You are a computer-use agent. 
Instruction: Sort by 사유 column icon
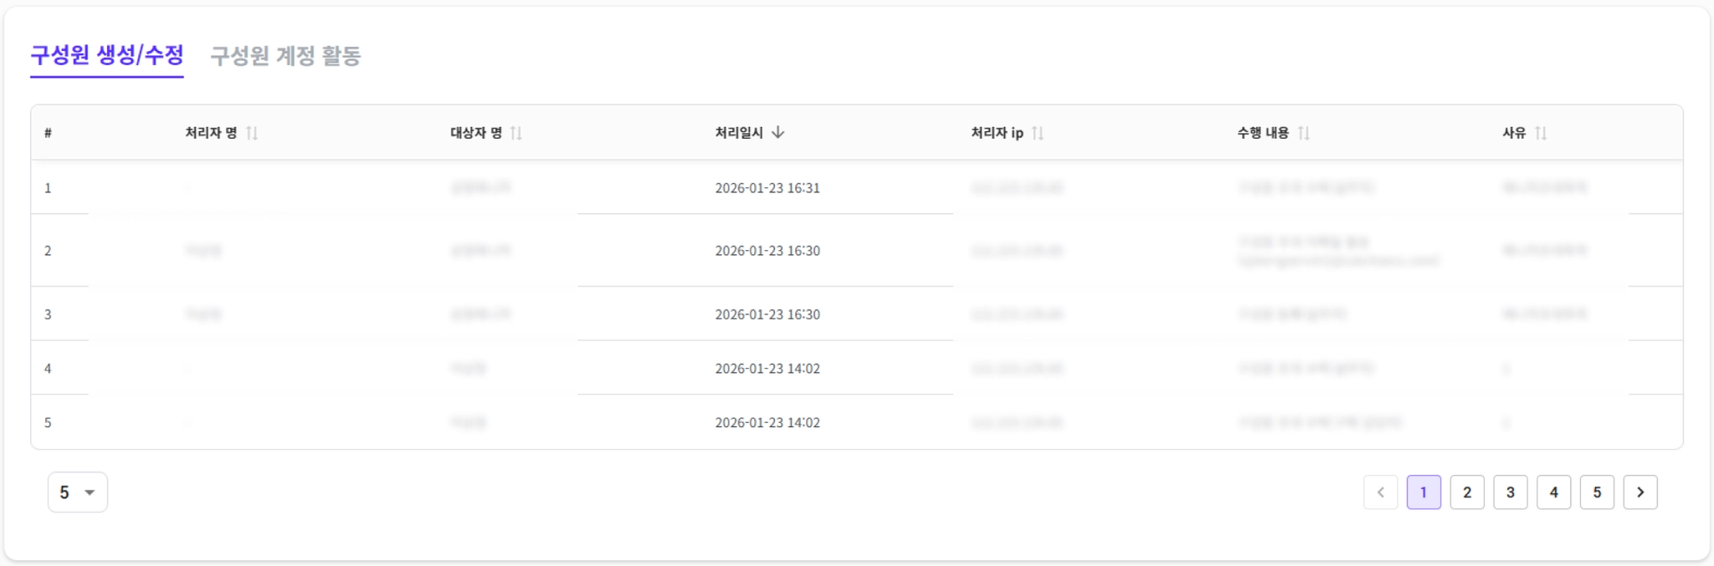click(x=1541, y=133)
